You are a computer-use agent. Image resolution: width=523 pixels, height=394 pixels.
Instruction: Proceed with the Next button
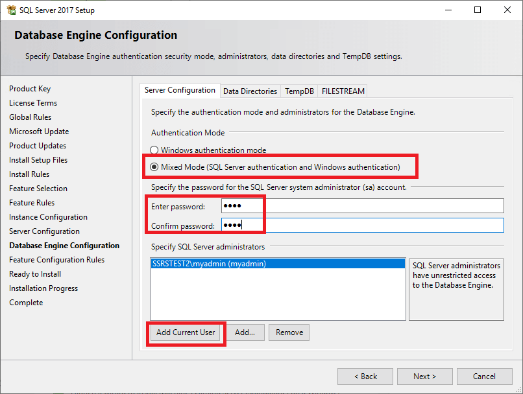click(424, 377)
